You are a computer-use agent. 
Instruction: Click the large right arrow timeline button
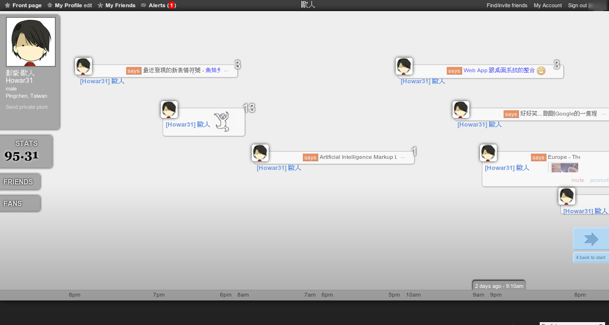tap(591, 239)
